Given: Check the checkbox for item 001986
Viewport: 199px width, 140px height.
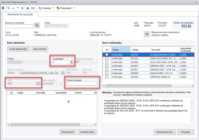Looking at the screenshot, I should (x=107, y=62).
